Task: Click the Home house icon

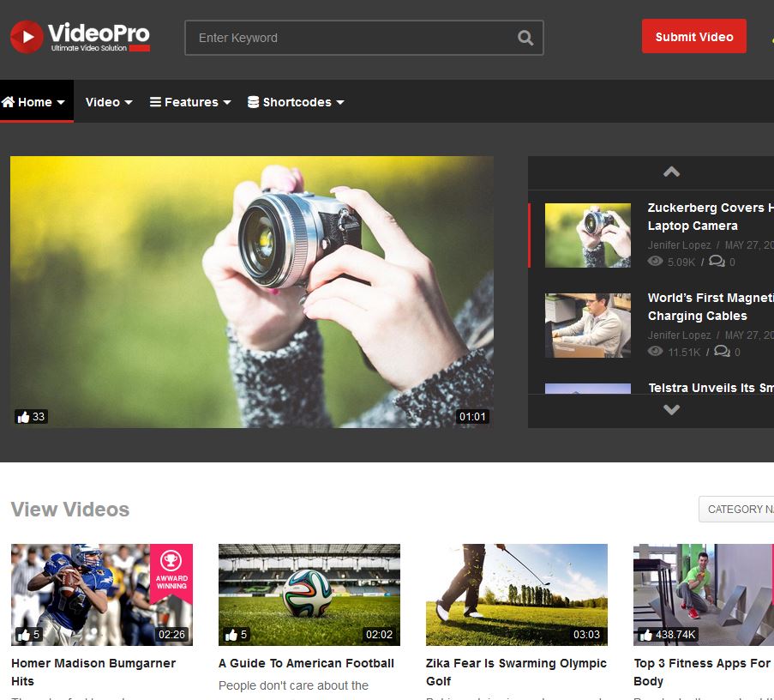Action: tap(9, 102)
